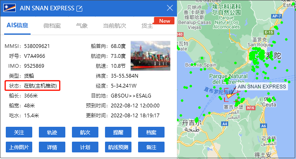Click draft value 15.4米

click(x=31, y=116)
